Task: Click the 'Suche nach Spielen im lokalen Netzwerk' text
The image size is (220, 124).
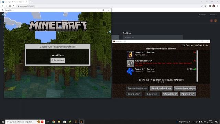Action: coord(161,80)
